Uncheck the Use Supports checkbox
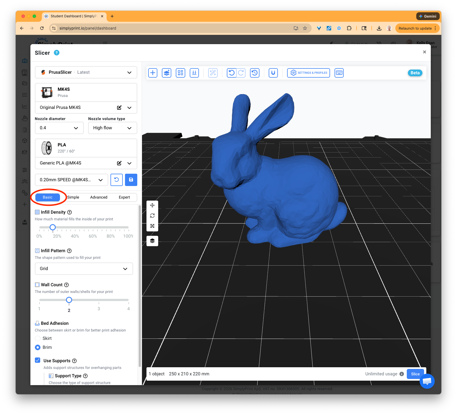This screenshot has height=415, width=457. click(x=37, y=360)
